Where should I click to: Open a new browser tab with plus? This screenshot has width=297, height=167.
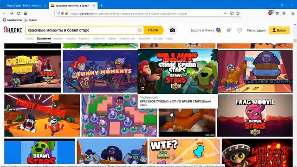coord(101,6)
